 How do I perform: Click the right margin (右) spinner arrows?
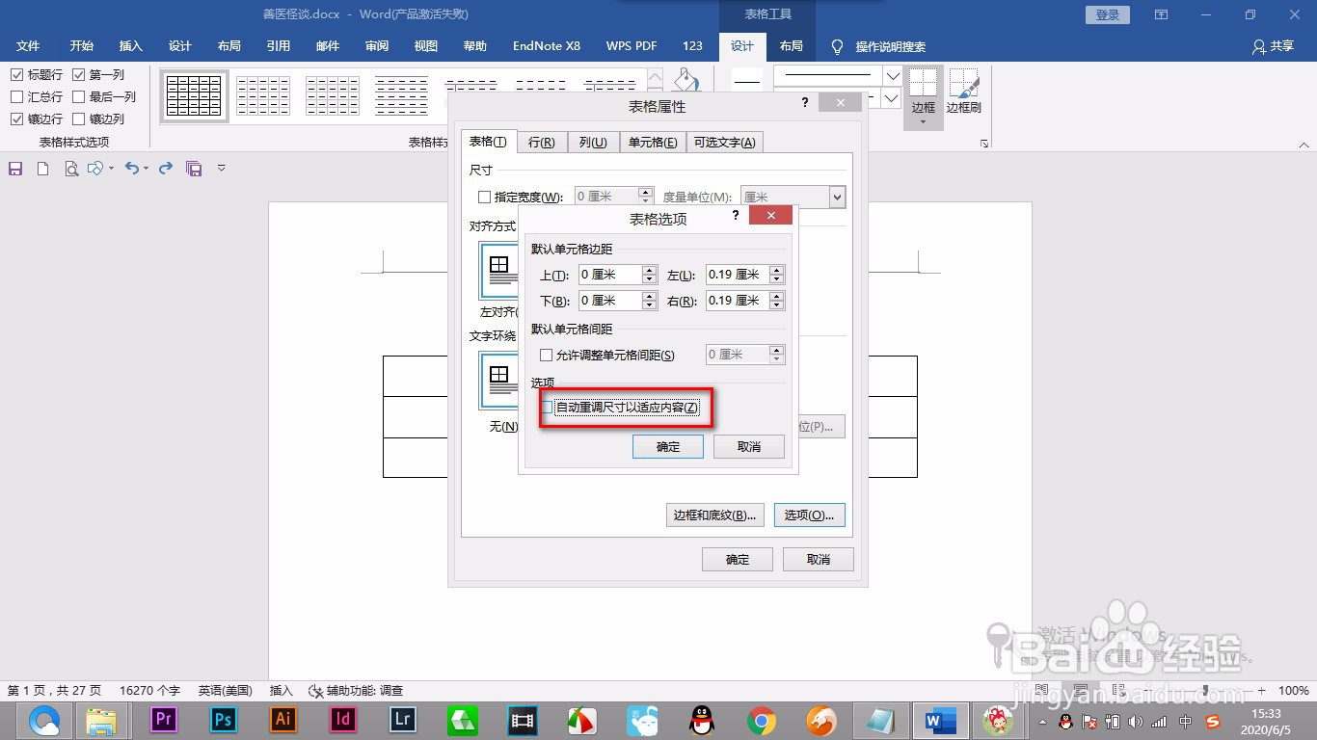[777, 301]
